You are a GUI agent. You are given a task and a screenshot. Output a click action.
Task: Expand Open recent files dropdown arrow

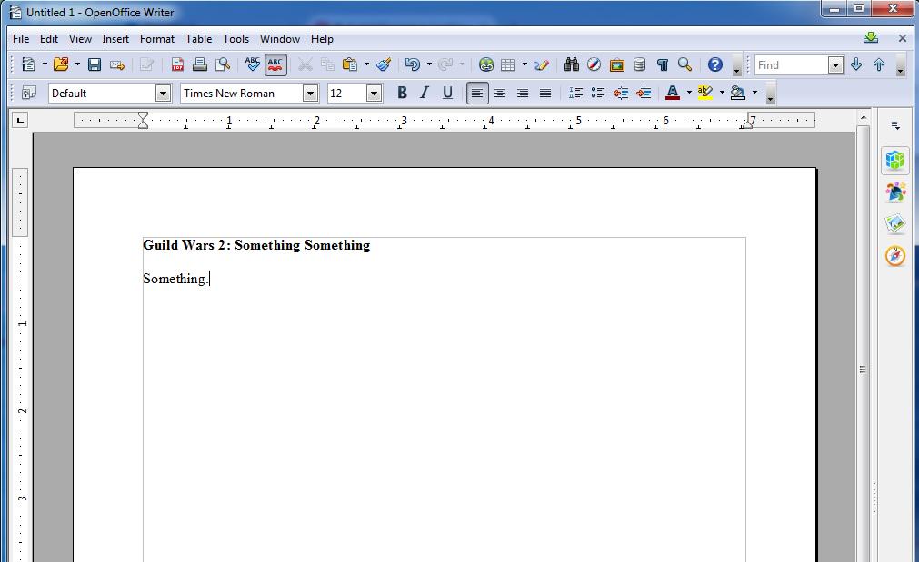click(x=76, y=64)
